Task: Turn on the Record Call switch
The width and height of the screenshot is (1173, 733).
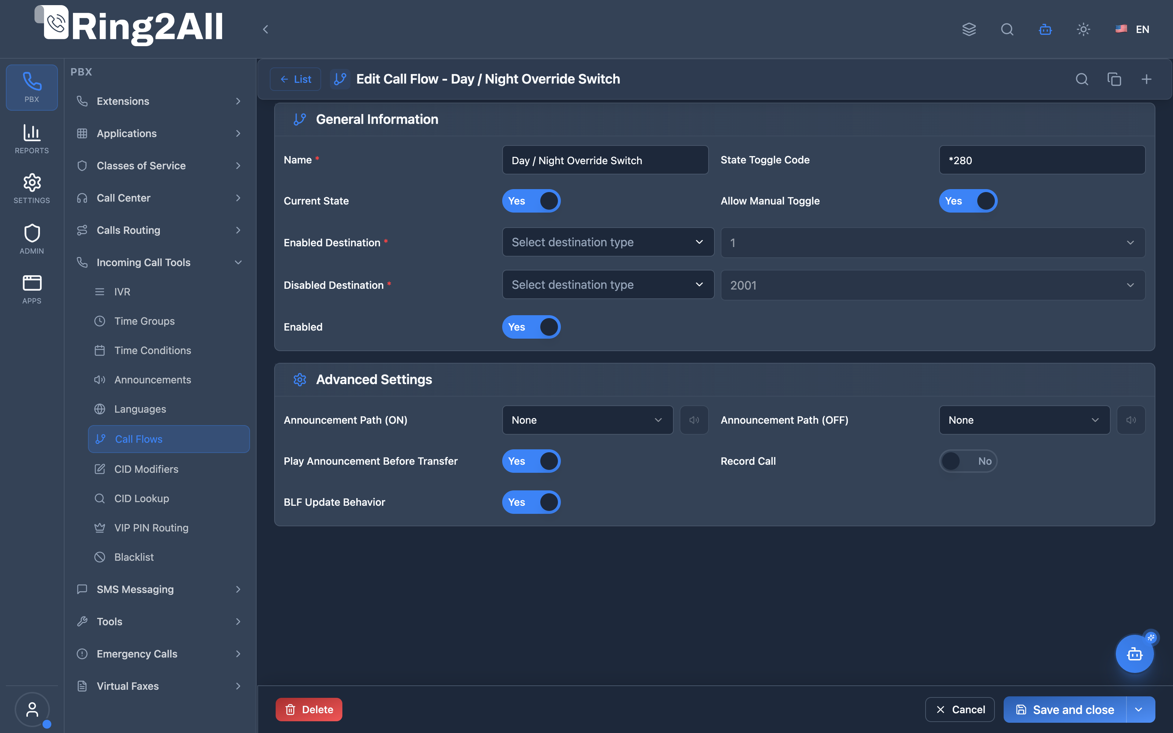Action: click(x=968, y=461)
